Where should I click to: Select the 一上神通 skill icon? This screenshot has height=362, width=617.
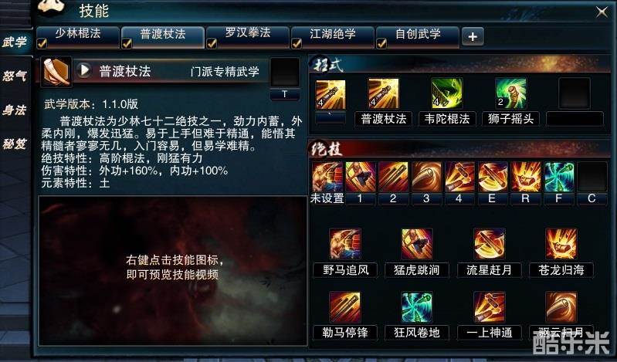(x=489, y=307)
